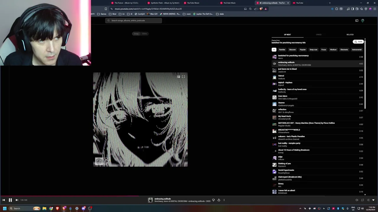Viewport: 378px width, 212px height.
Task: Dislike the song embracing solitude
Action: 214,200
